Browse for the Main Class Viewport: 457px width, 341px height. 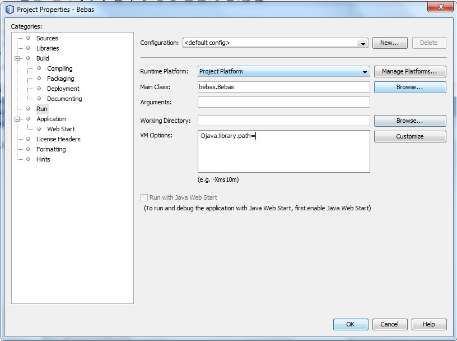pos(410,87)
